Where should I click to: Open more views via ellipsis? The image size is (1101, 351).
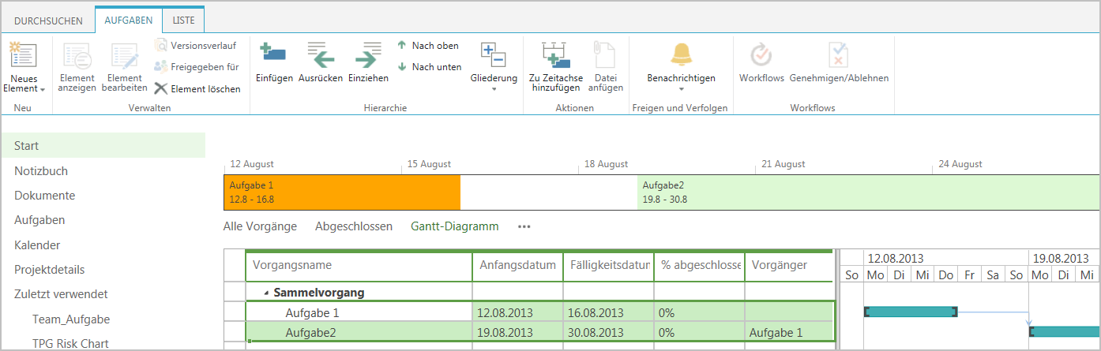point(524,226)
